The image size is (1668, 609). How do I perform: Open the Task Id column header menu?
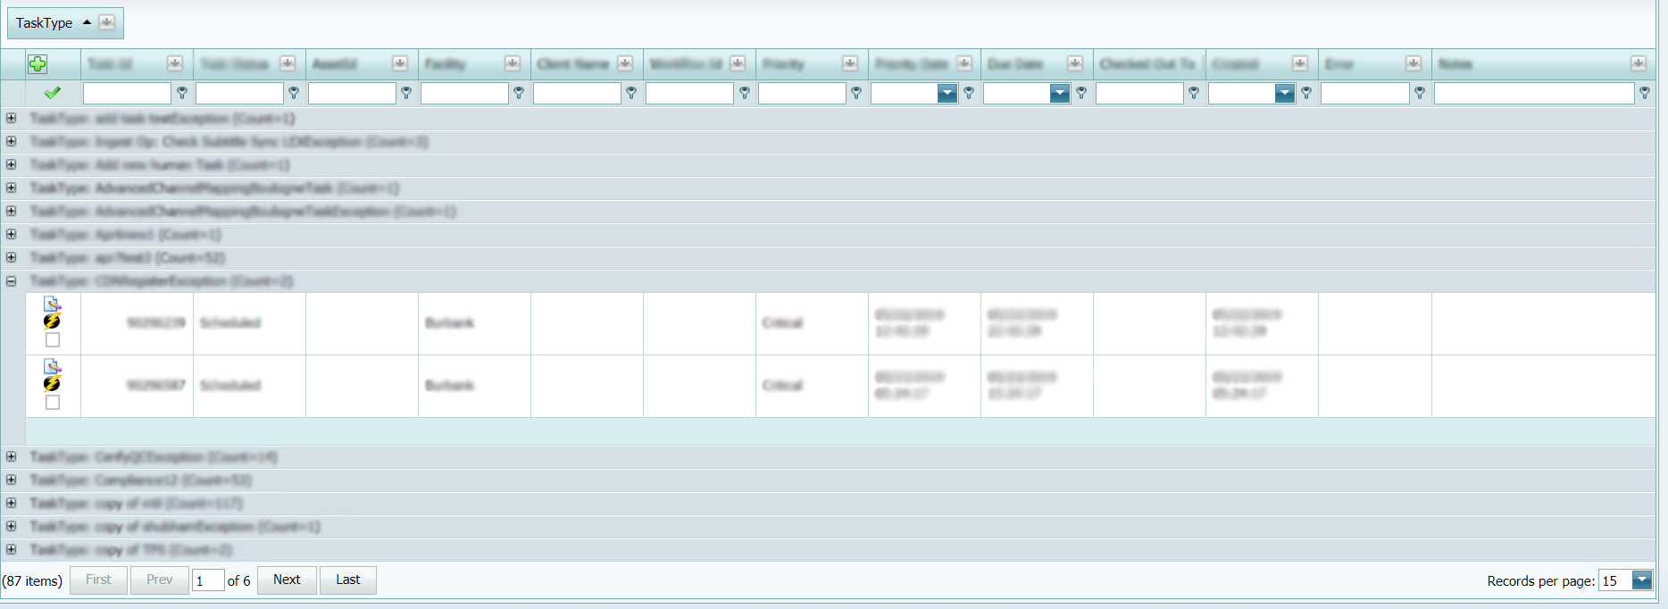174,63
